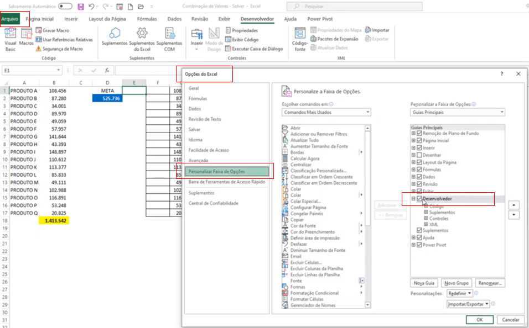Open the Visual Basic editor
Screen dimensions: 529x328
[10, 39]
